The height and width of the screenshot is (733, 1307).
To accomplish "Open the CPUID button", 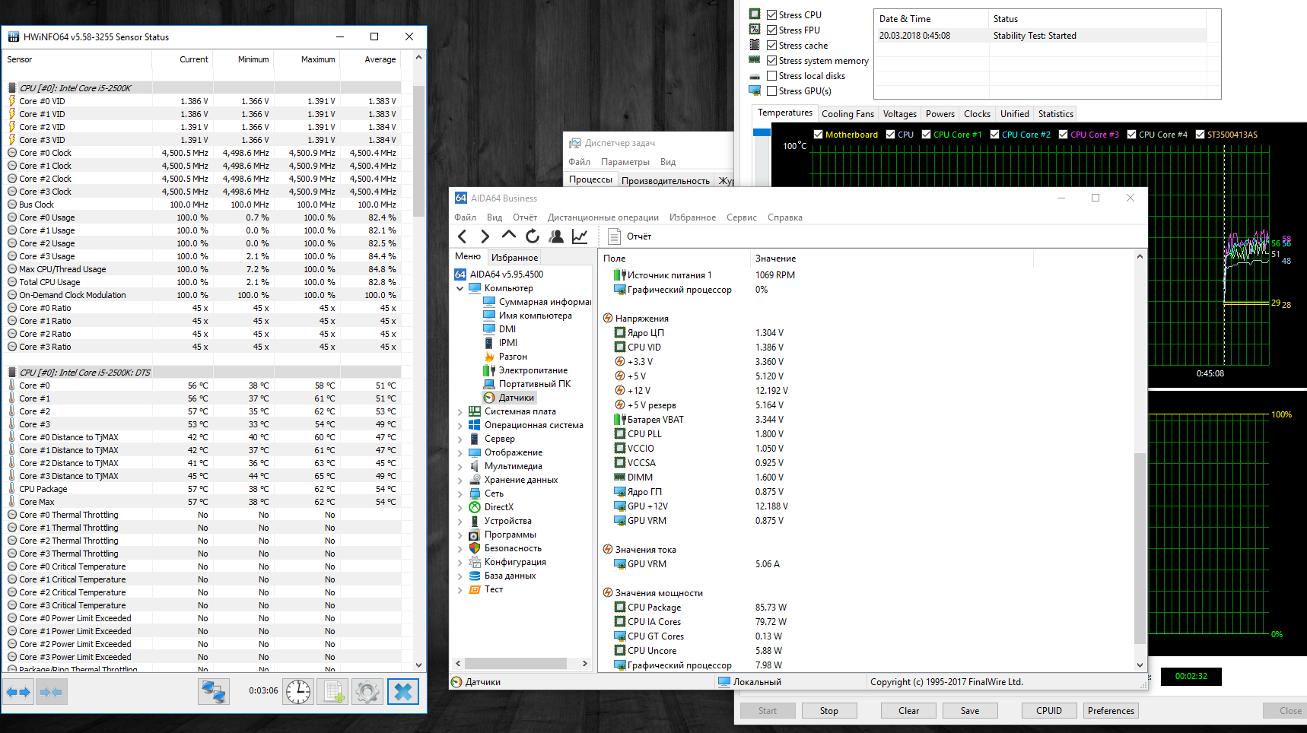I will tap(1048, 711).
